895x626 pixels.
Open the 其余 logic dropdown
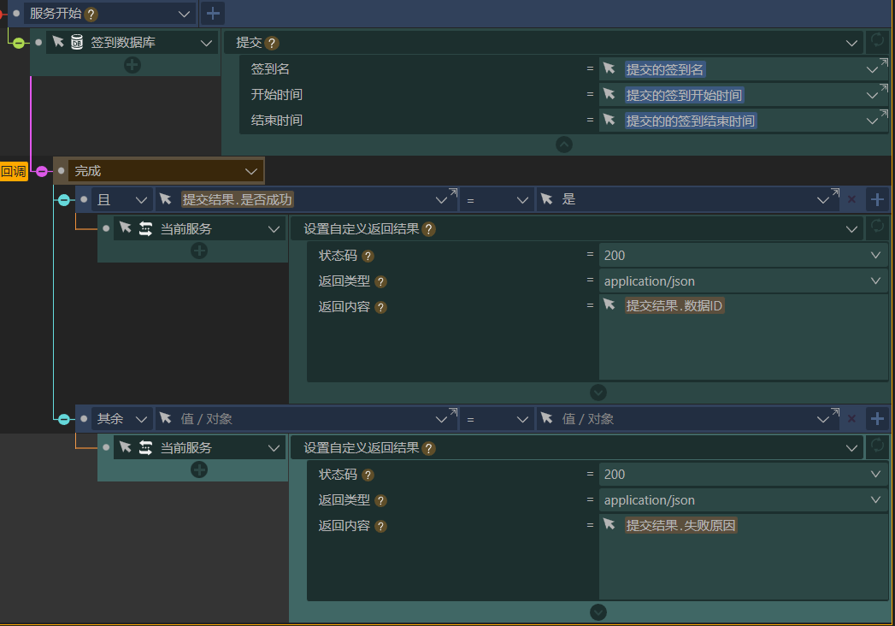click(141, 419)
